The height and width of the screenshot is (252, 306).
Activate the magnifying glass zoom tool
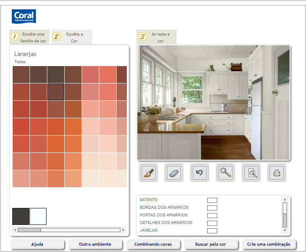point(225,173)
